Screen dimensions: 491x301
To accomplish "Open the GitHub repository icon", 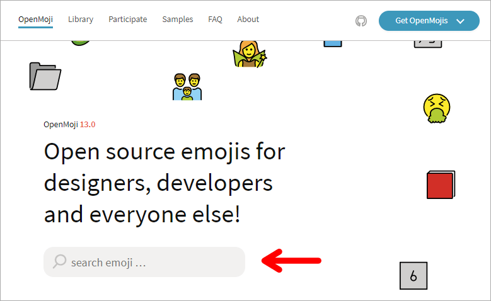I will click(361, 21).
